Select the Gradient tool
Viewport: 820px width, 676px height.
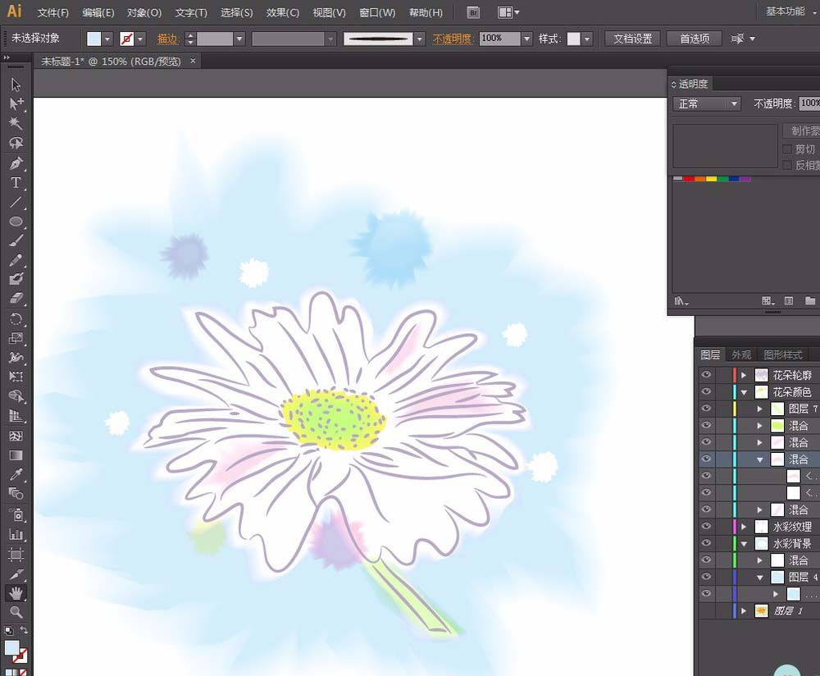tap(16, 454)
